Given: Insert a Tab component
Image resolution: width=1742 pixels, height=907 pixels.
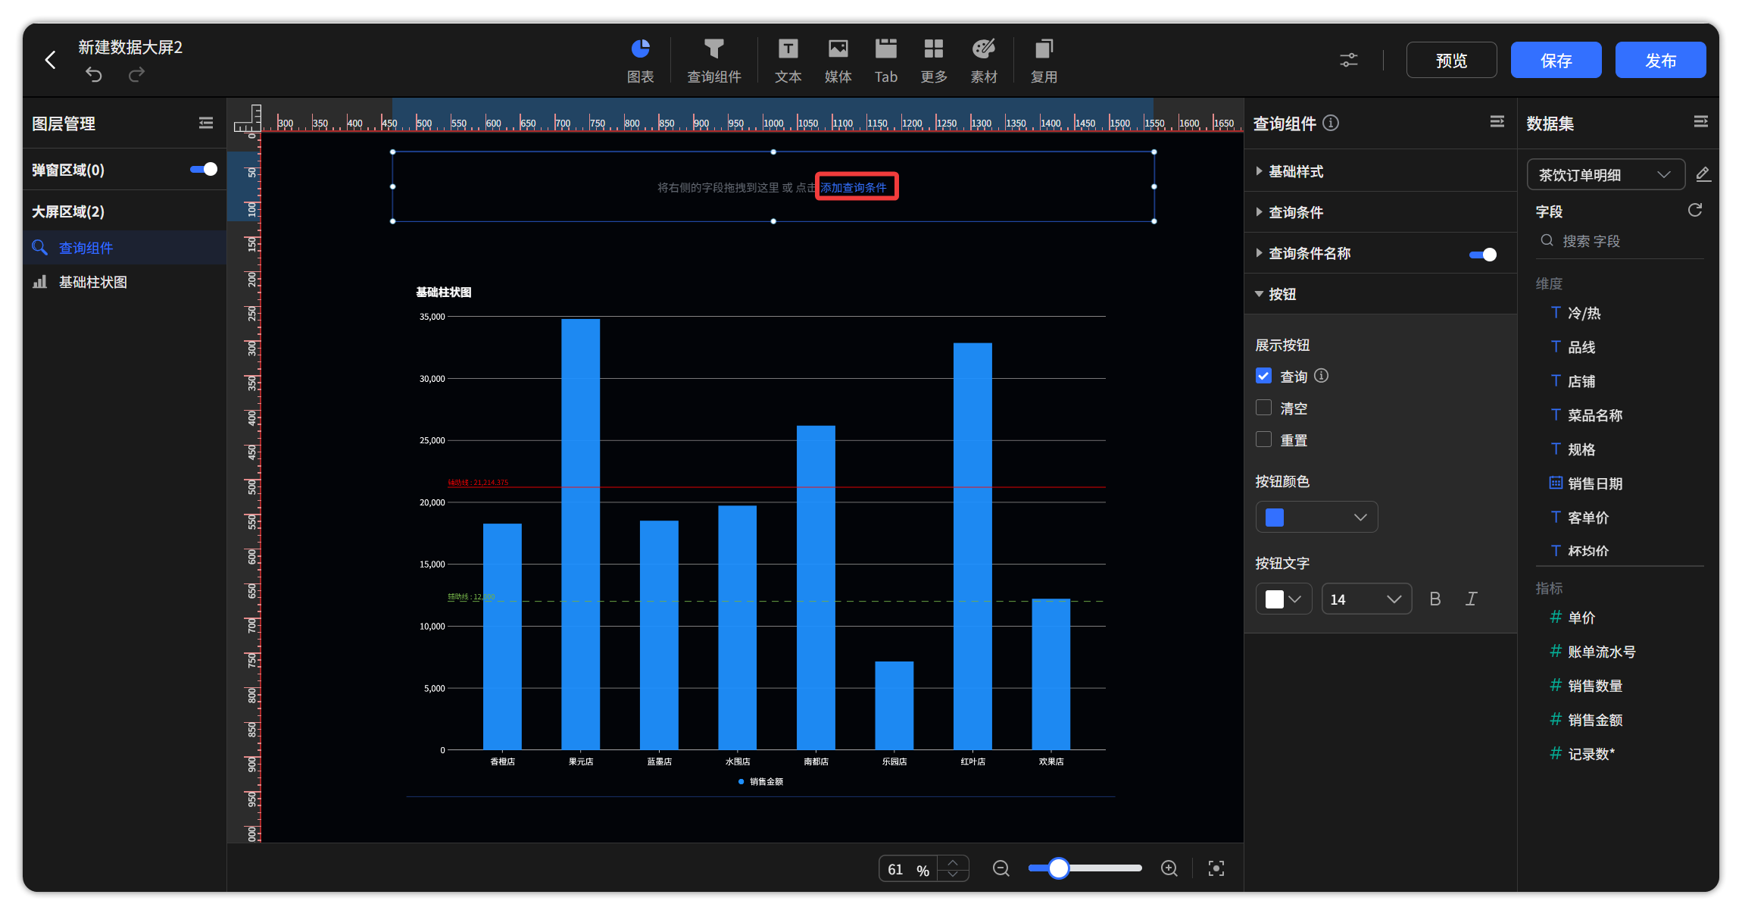Looking at the screenshot, I should 886,61.
